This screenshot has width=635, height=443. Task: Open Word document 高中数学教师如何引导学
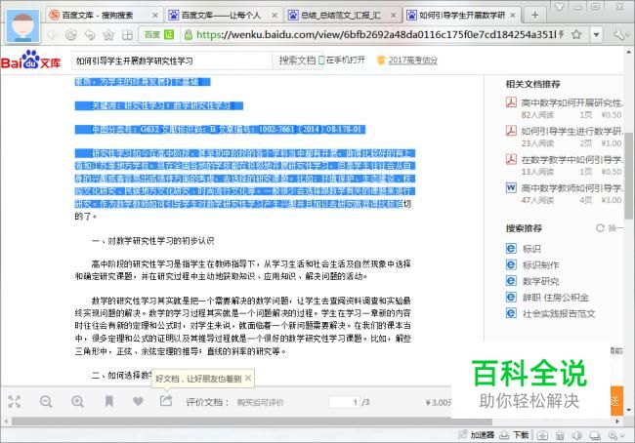[x=571, y=187]
